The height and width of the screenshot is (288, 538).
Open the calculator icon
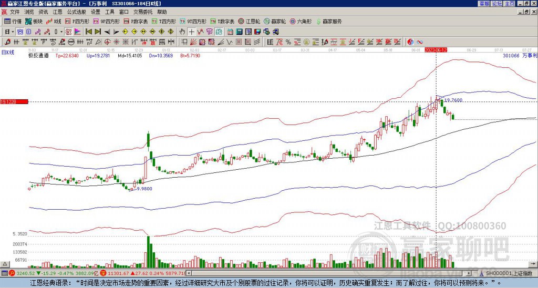tap(240, 32)
